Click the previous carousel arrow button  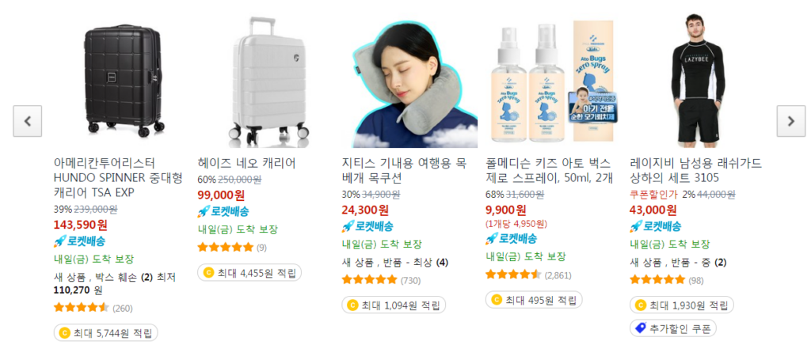click(x=28, y=121)
